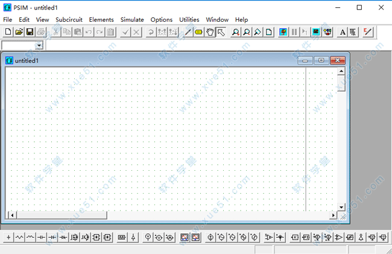This screenshot has height=254, width=392.
Task: Click the Rotate element icon
Action: [x=151, y=32]
